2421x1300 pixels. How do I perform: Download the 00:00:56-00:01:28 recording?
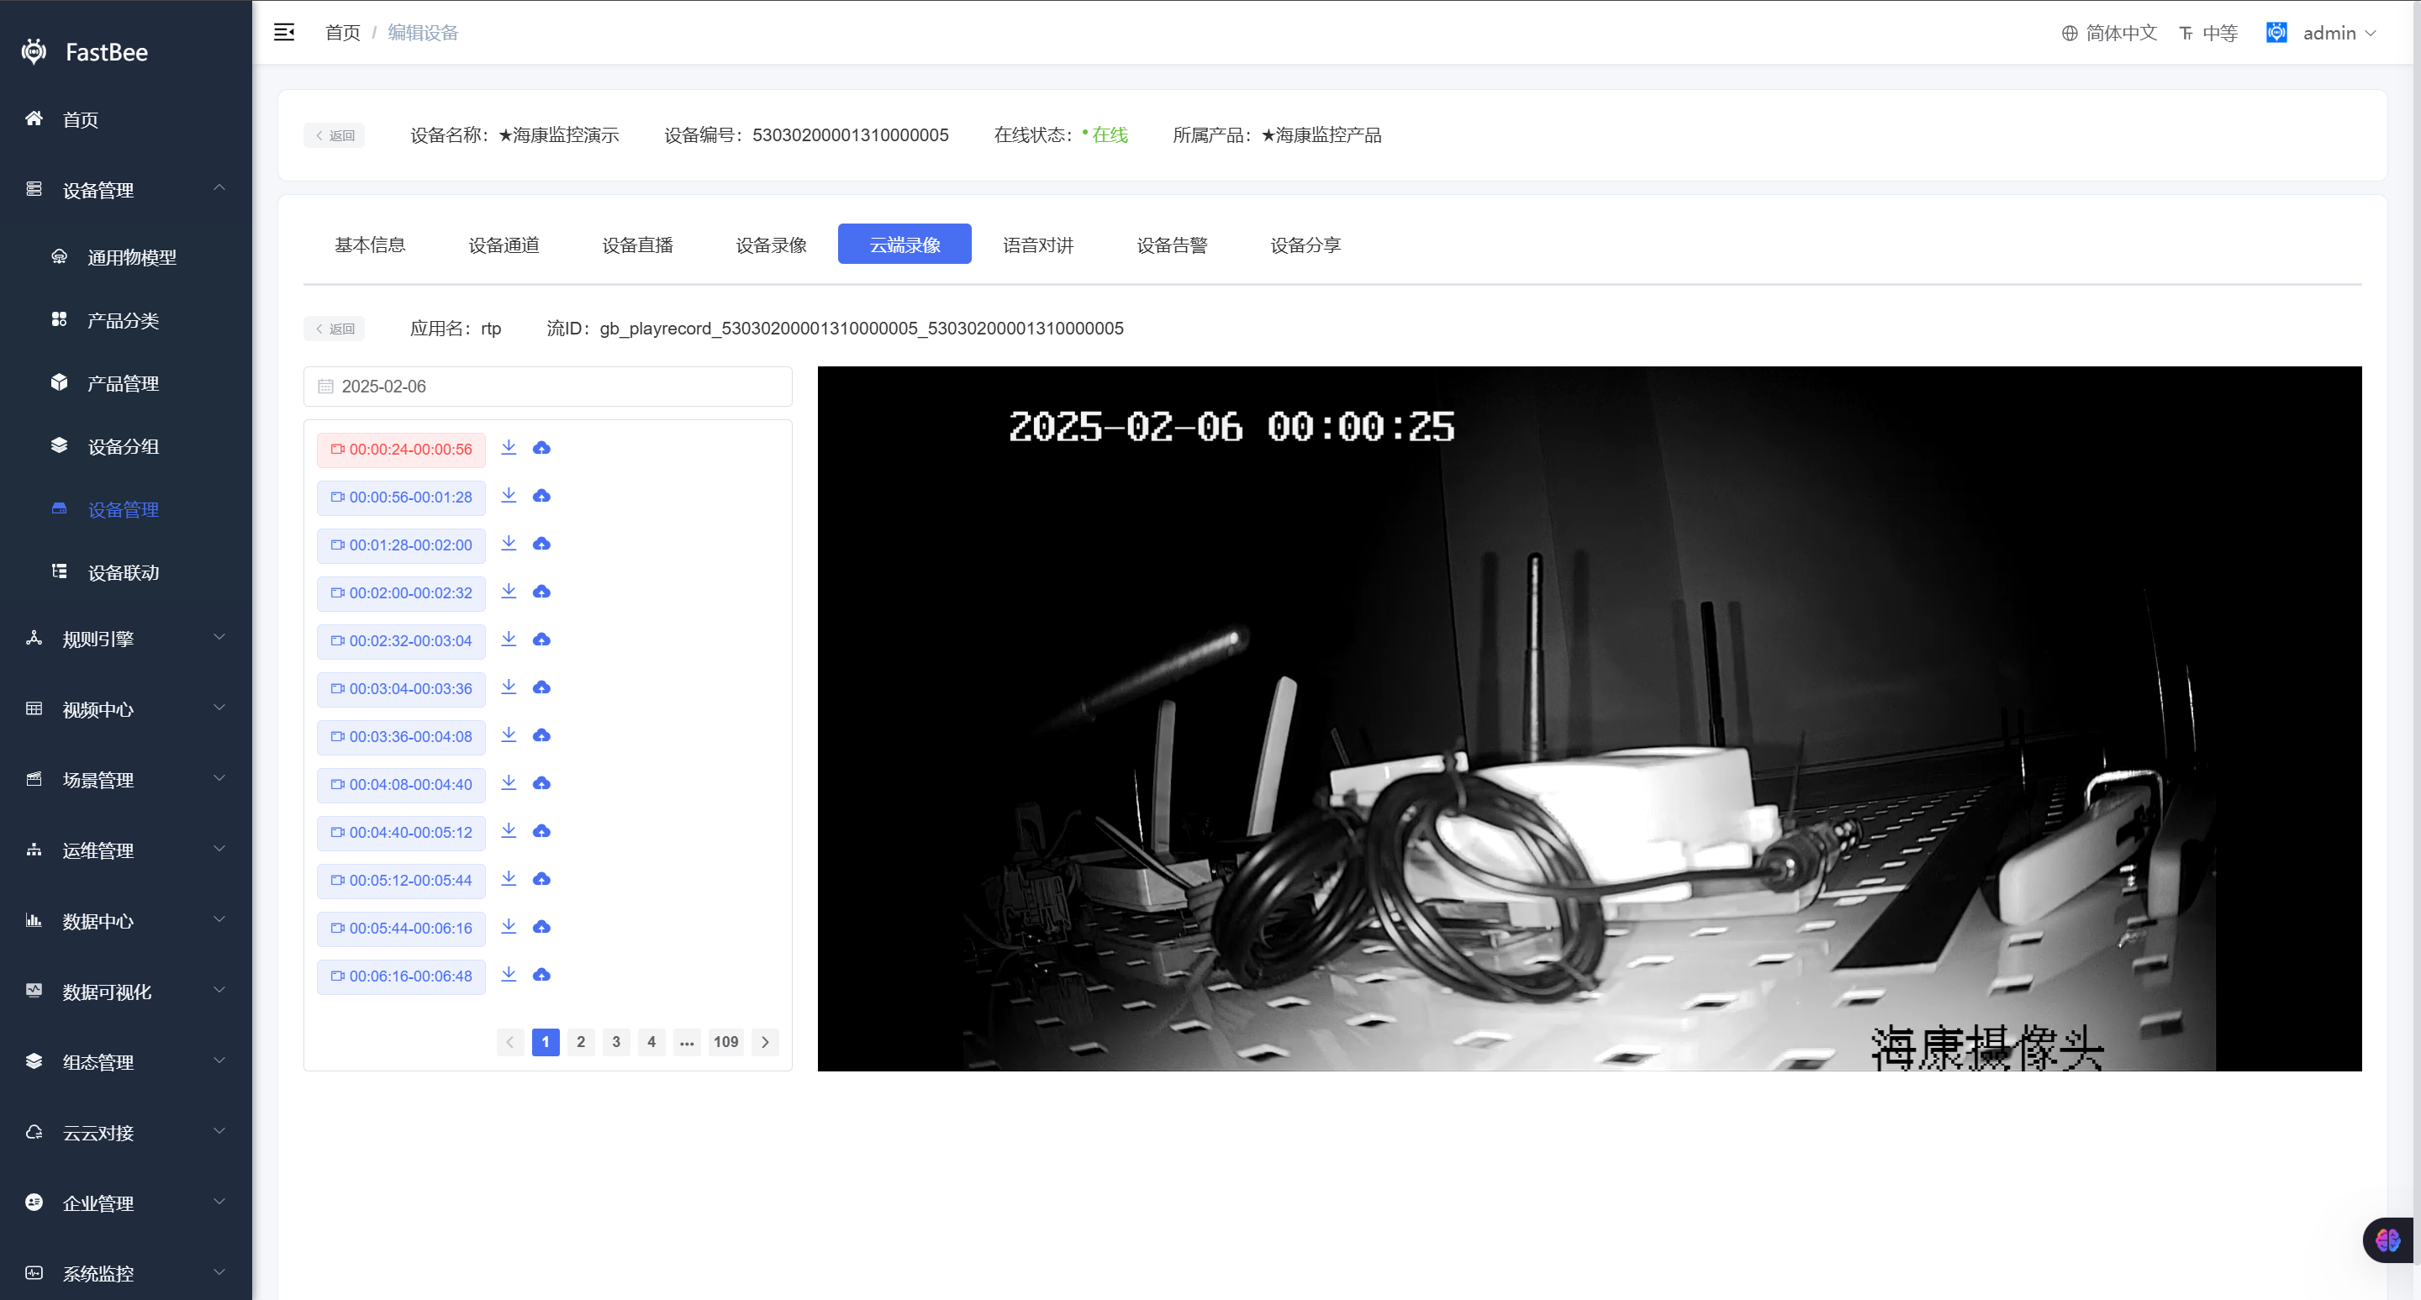point(509,495)
